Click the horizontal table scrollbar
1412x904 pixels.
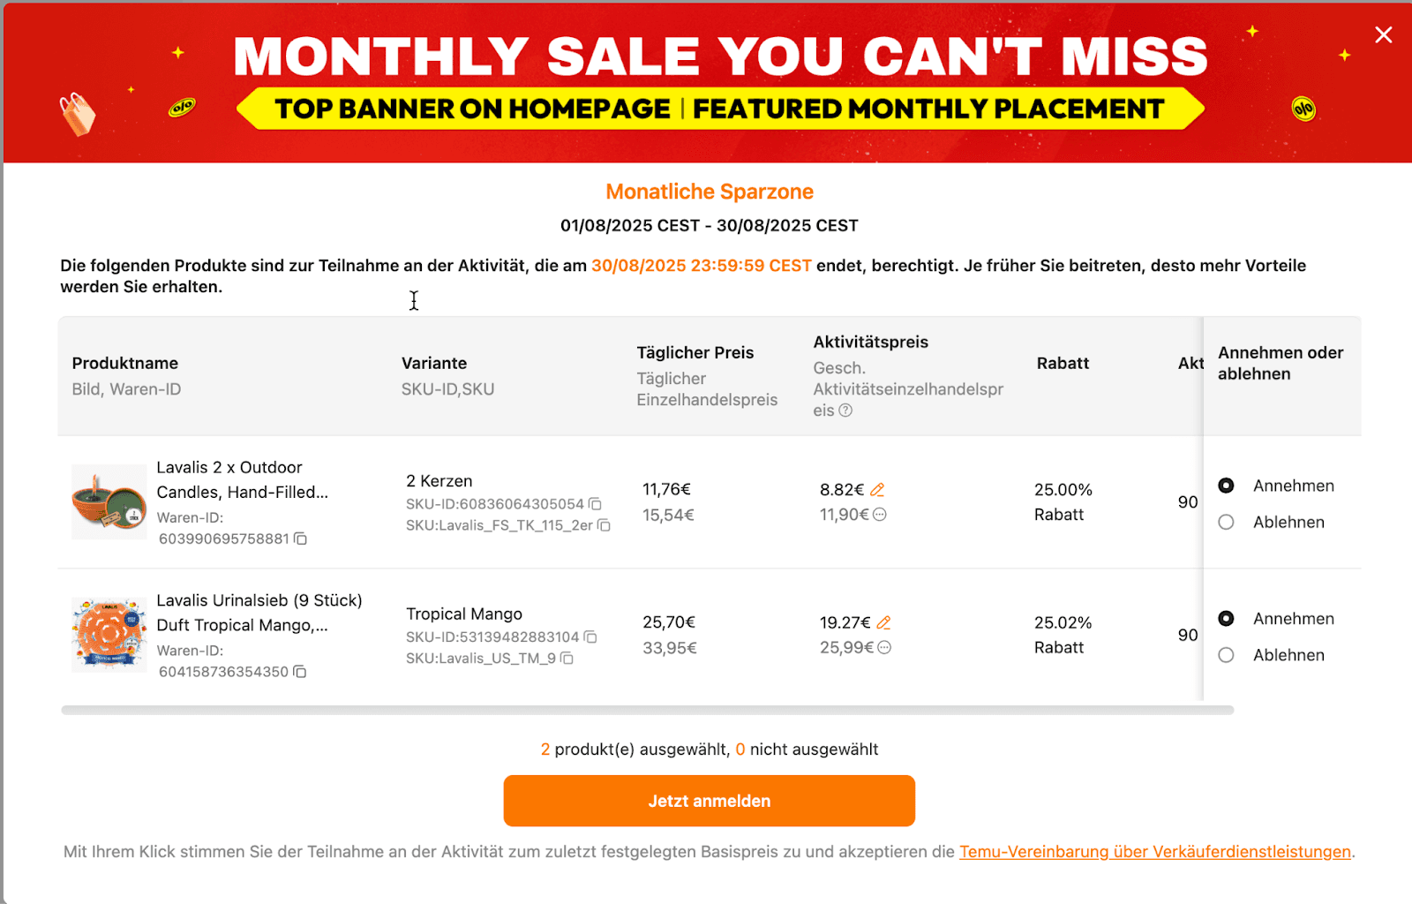[x=647, y=710]
